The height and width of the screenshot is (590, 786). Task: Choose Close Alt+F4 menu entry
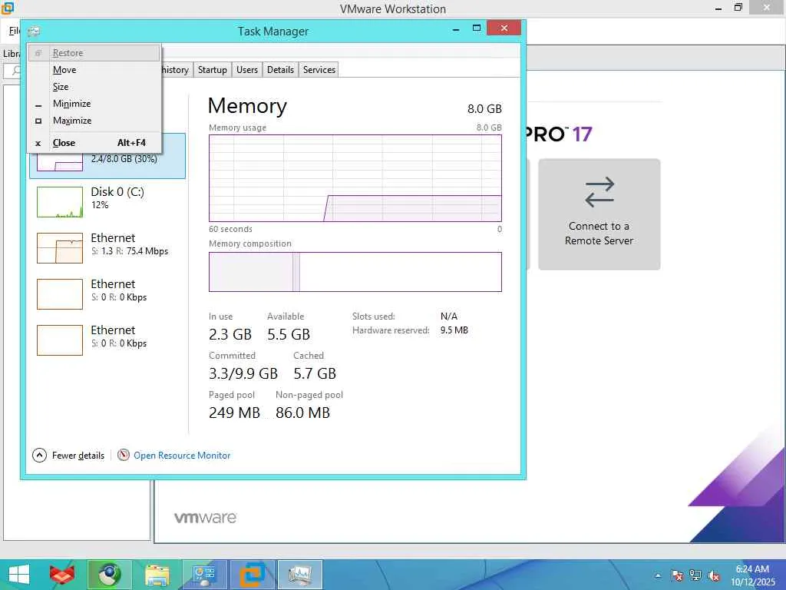point(94,143)
